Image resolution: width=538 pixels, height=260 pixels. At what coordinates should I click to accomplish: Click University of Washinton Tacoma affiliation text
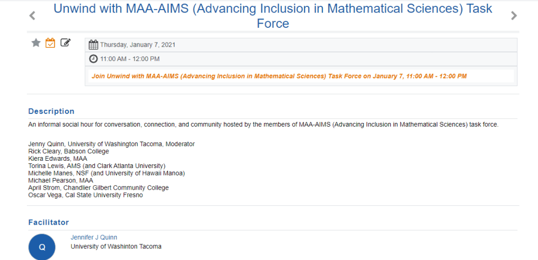tap(116, 246)
